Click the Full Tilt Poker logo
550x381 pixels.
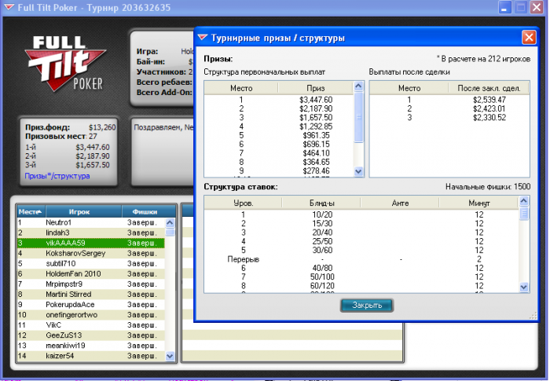(65, 64)
